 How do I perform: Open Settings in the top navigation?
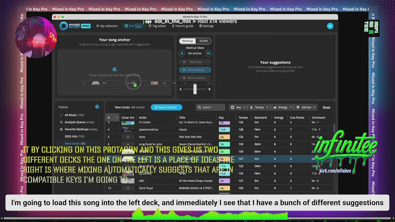click(206, 26)
